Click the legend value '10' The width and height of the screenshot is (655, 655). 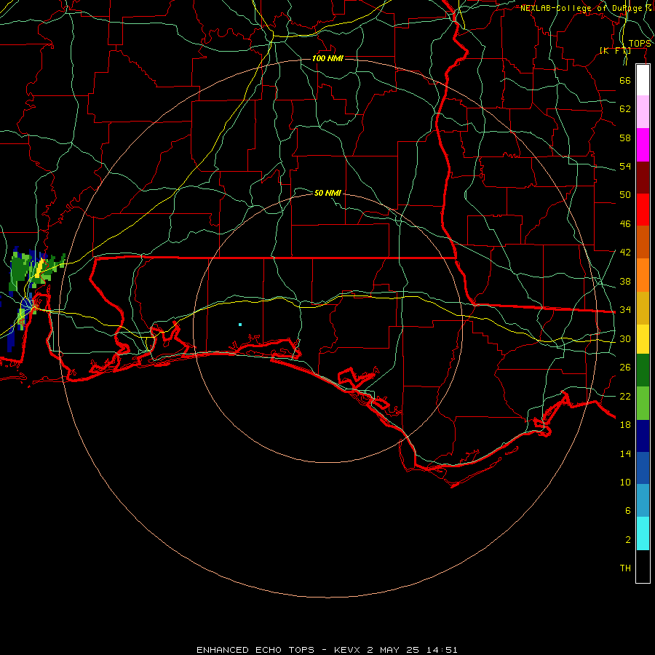[625, 482]
